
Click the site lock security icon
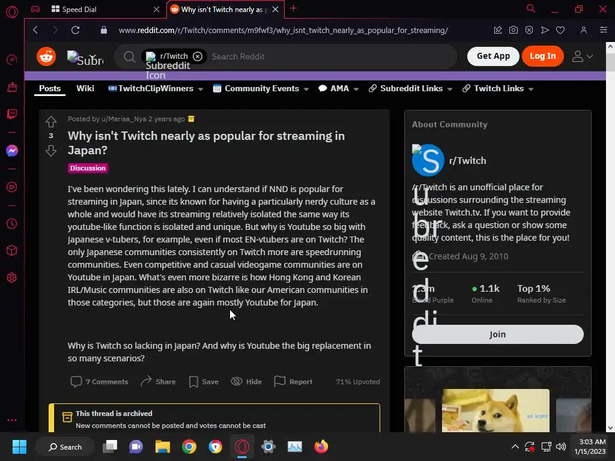point(103,30)
